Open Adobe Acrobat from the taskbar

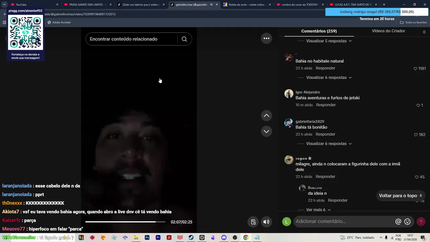pos(169,238)
